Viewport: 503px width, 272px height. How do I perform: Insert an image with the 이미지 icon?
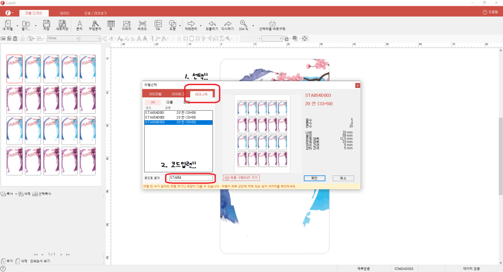coord(127,24)
